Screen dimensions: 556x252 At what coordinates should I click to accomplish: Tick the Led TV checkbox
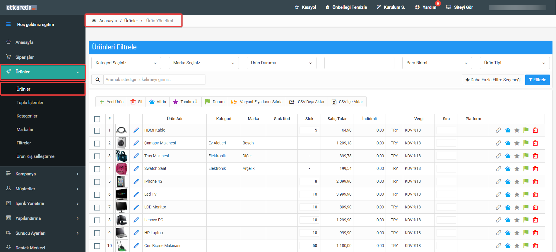(97, 195)
